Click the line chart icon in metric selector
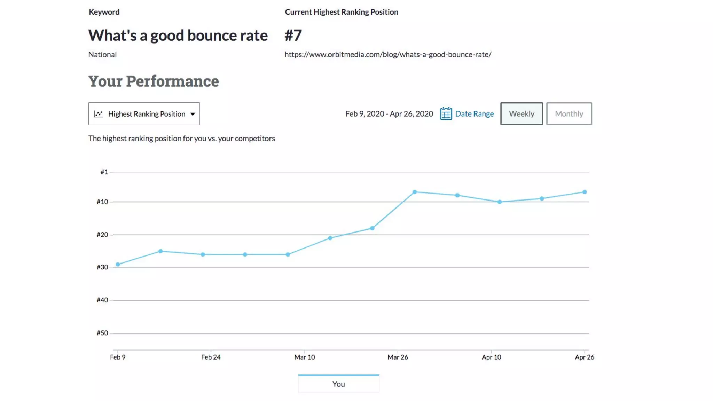The image size is (713, 401). coord(99,114)
